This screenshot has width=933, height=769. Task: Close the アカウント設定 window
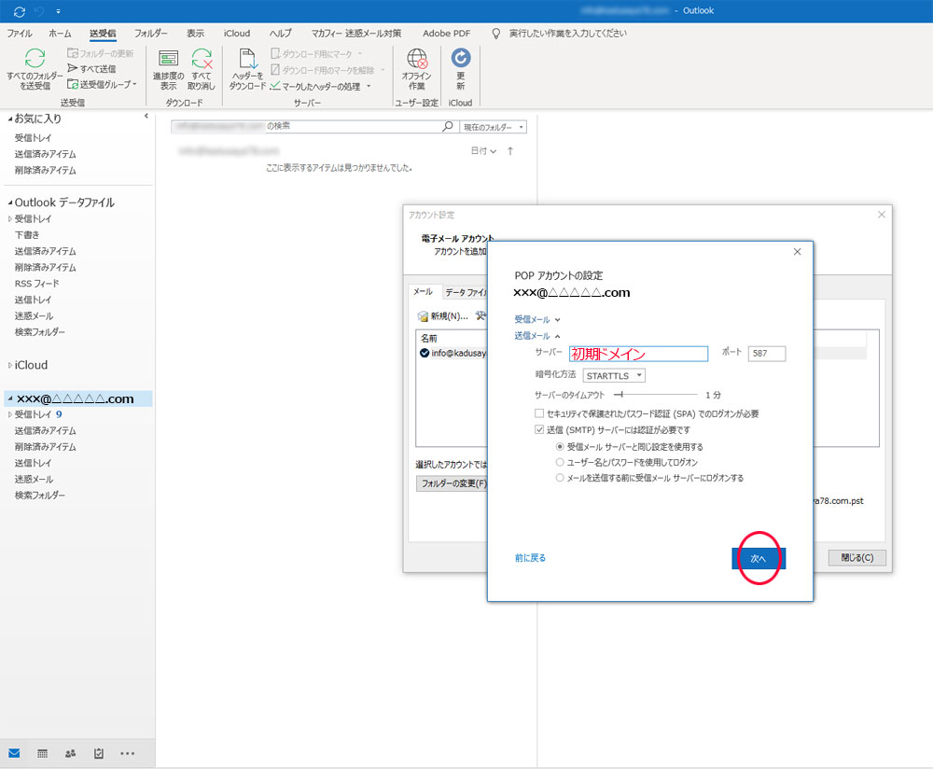coord(882,215)
